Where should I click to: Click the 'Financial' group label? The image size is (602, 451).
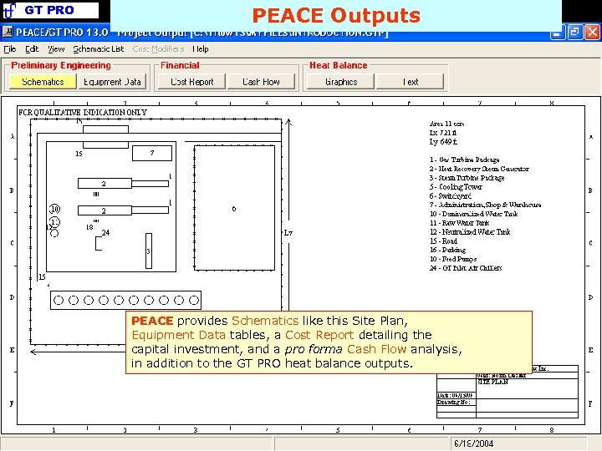coord(180,65)
